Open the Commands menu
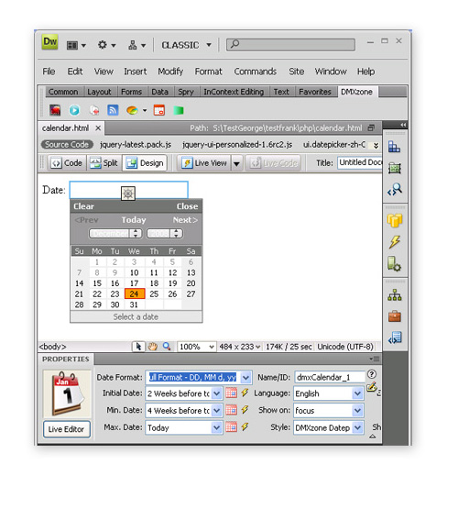Screen dimensions: 469x509 pyautogui.click(x=255, y=72)
